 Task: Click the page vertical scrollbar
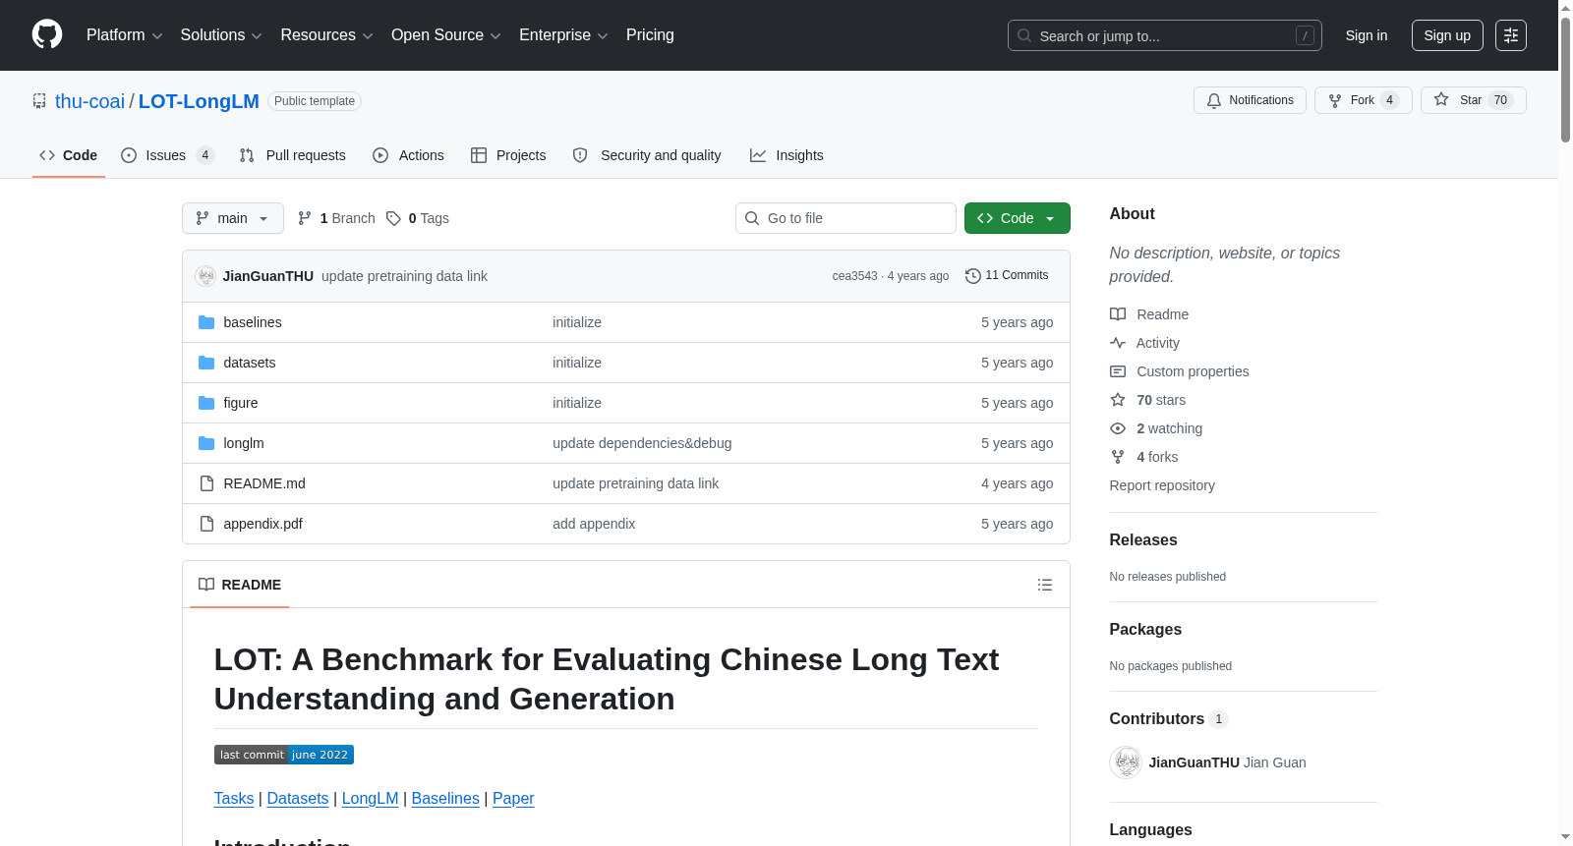pyautogui.click(x=1565, y=79)
